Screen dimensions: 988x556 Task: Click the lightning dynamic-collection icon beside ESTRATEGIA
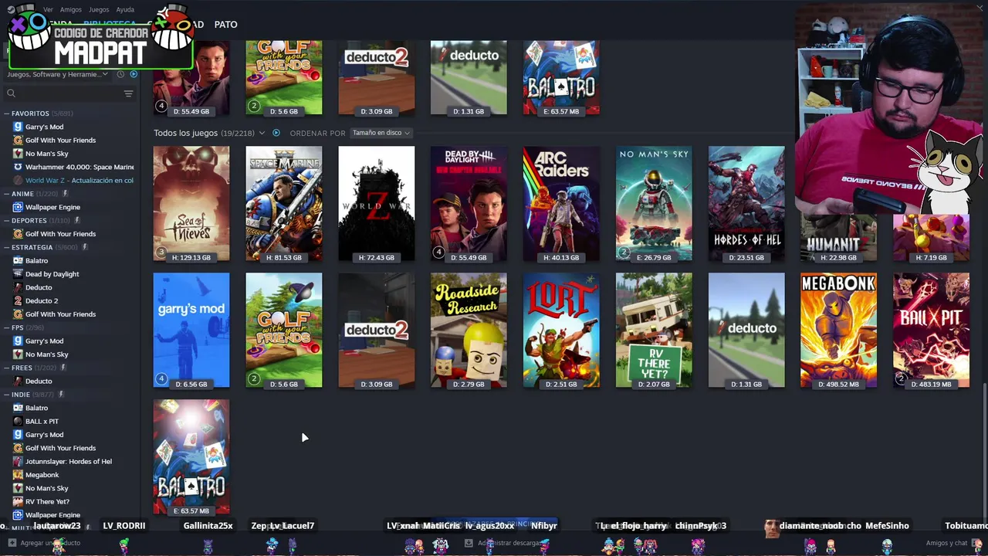[x=85, y=247]
